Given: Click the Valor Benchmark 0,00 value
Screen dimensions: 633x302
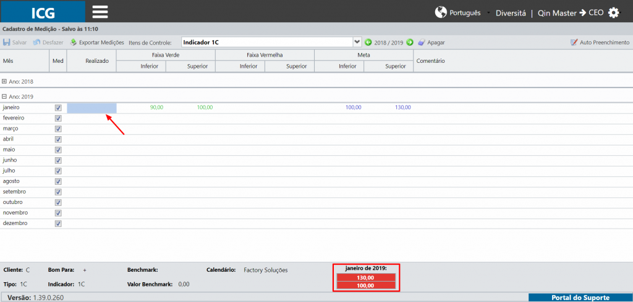Looking at the screenshot, I should point(184,284).
